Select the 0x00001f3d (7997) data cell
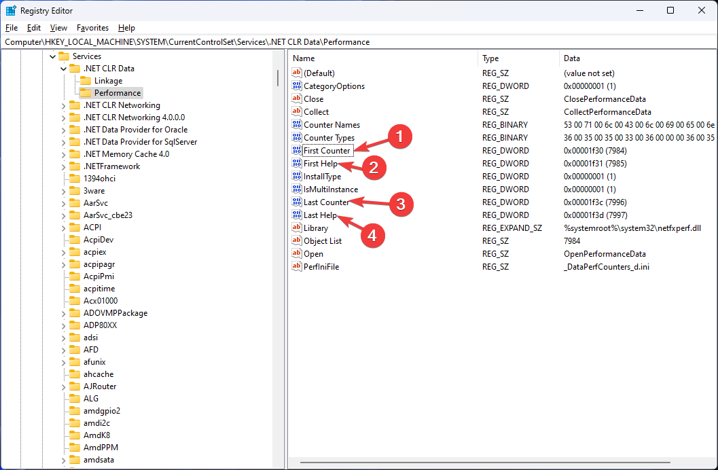 click(595, 215)
